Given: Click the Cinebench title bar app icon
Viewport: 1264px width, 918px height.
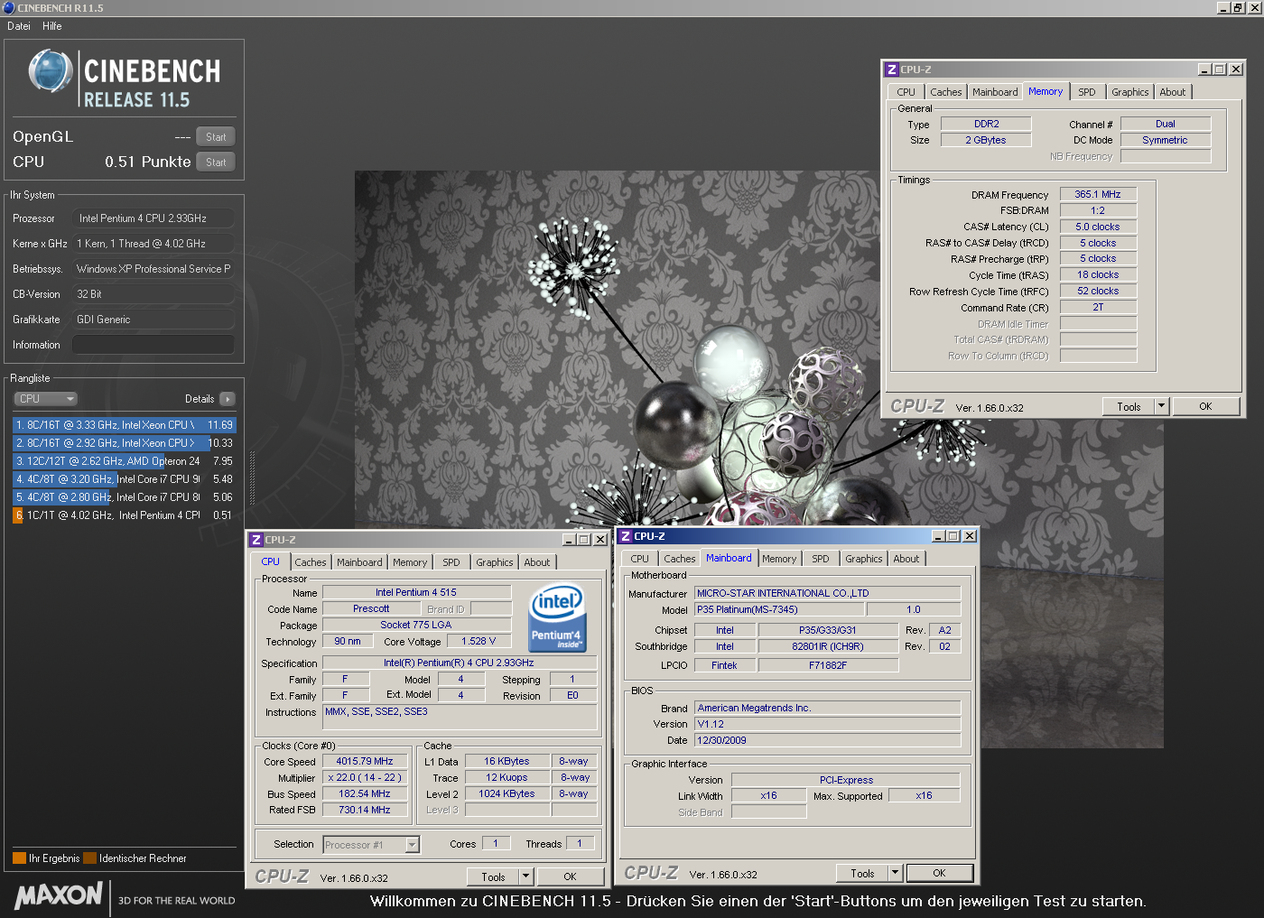Looking at the screenshot, I should click(8, 7).
